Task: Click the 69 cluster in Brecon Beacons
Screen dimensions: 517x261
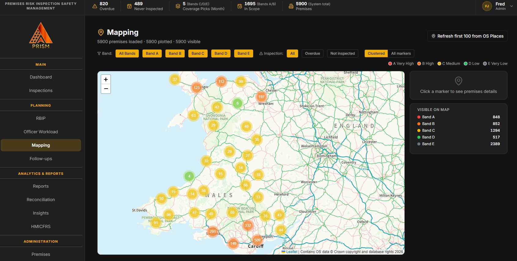Action: 232,212
